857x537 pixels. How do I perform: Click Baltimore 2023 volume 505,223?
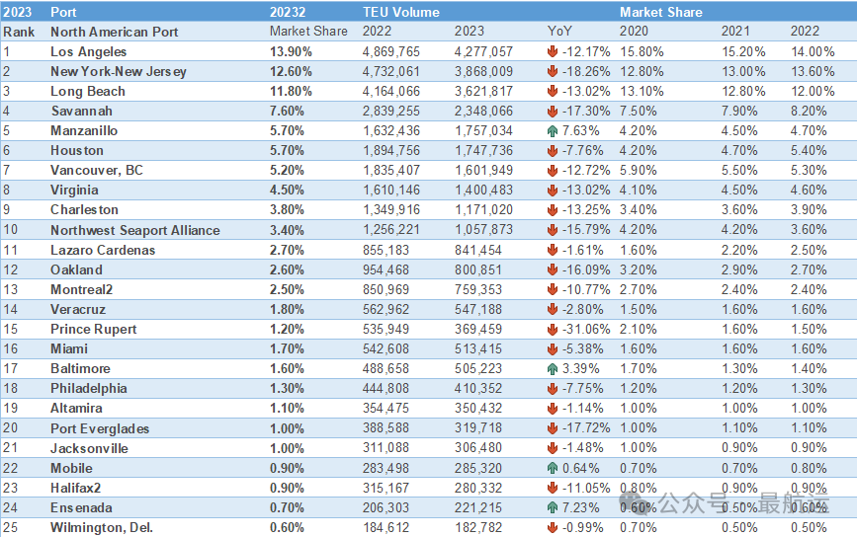click(478, 369)
